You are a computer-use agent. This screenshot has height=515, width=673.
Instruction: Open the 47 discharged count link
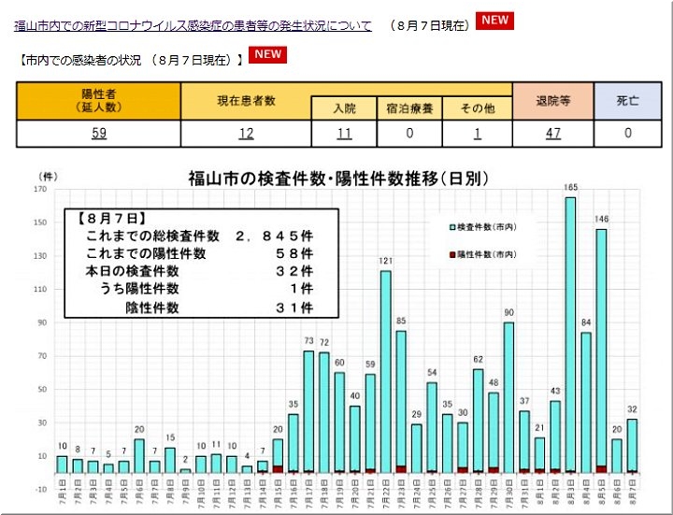(553, 134)
